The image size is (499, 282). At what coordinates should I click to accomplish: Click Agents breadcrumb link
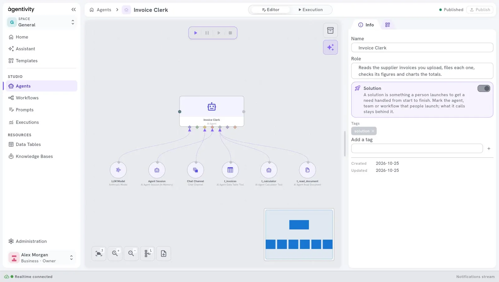click(x=104, y=10)
